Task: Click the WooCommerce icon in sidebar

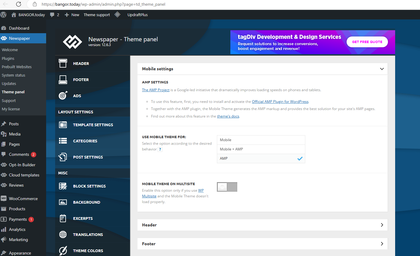Action: (x=4, y=199)
